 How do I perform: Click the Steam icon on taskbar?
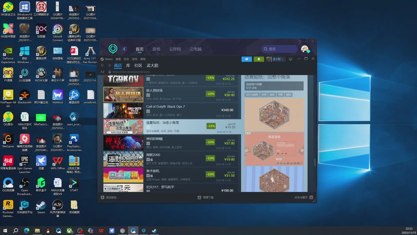coord(154,230)
